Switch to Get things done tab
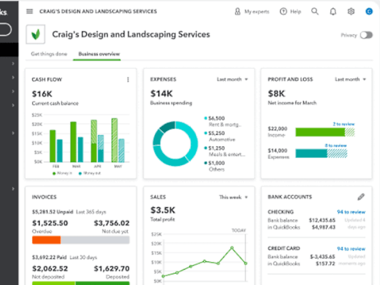Viewport: 380px width, 285px height. click(49, 54)
